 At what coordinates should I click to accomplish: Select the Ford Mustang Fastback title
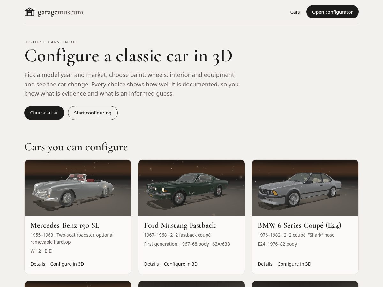click(x=180, y=225)
